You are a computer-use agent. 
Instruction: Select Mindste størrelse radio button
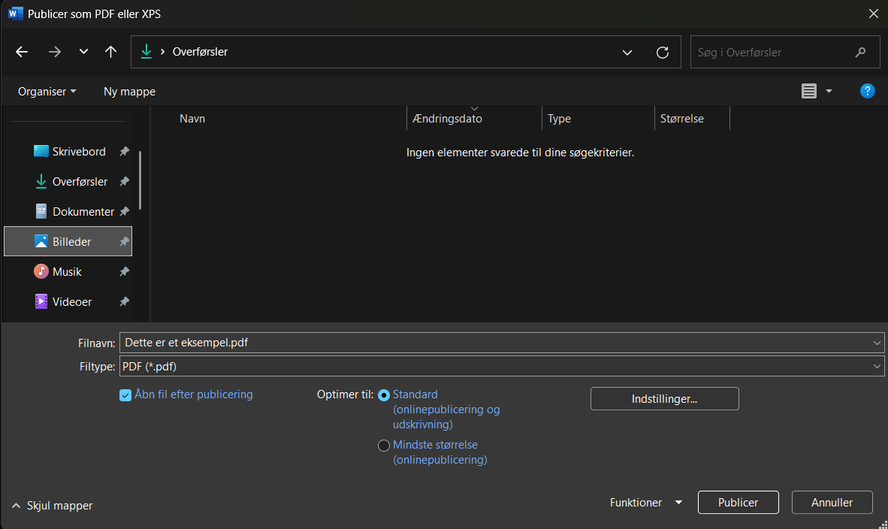tap(384, 445)
